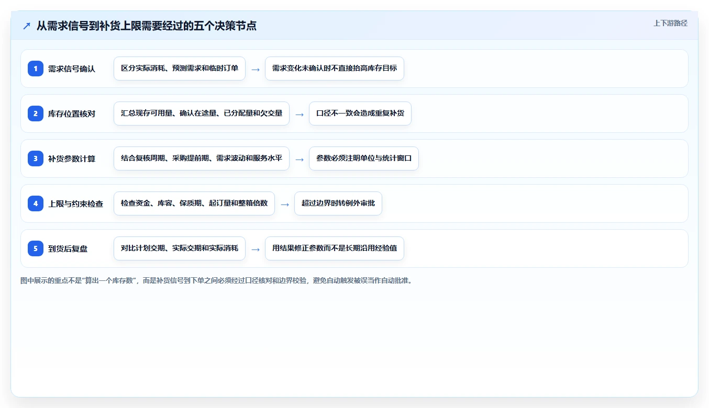The height and width of the screenshot is (408, 709).
Task: Click the box 口径不一致会造成重复补货
Action: click(360, 114)
